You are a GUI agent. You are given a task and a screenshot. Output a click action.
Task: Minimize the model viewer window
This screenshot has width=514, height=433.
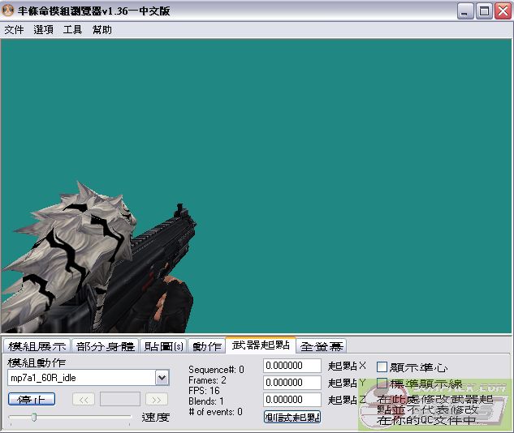click(x=465, y=11)
